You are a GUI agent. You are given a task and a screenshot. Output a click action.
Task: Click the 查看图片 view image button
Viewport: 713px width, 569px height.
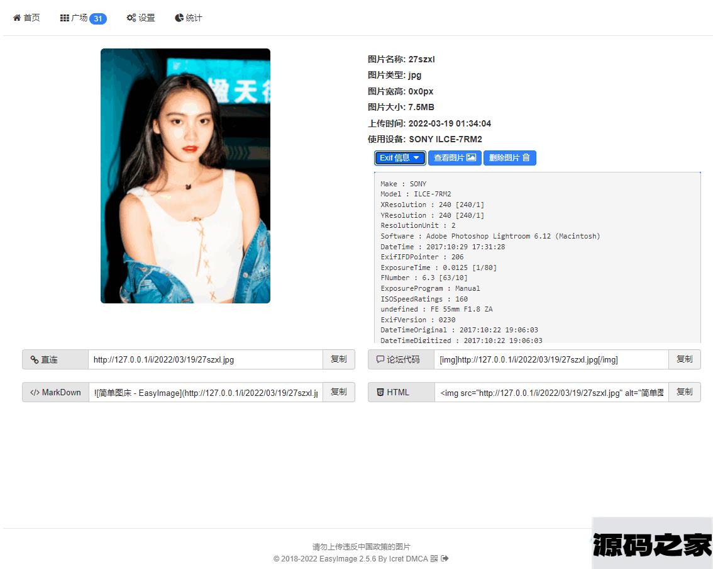(x=455, y=158)
